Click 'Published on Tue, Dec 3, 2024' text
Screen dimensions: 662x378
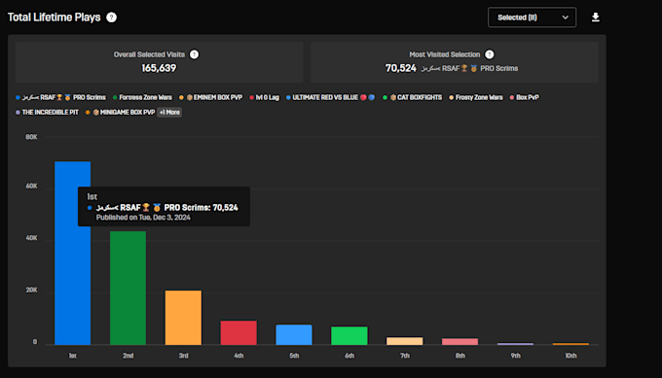point(143,218)
